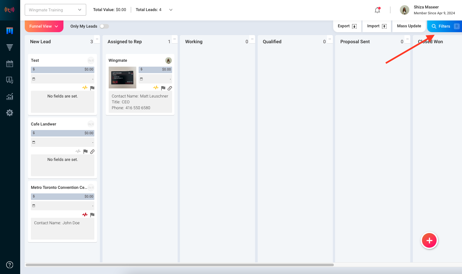Image resolution: width=462 pixels, height=274 pixels.
Task: Click dollar value field on Cafe Landwer card
Action: (x=62, y=133)
